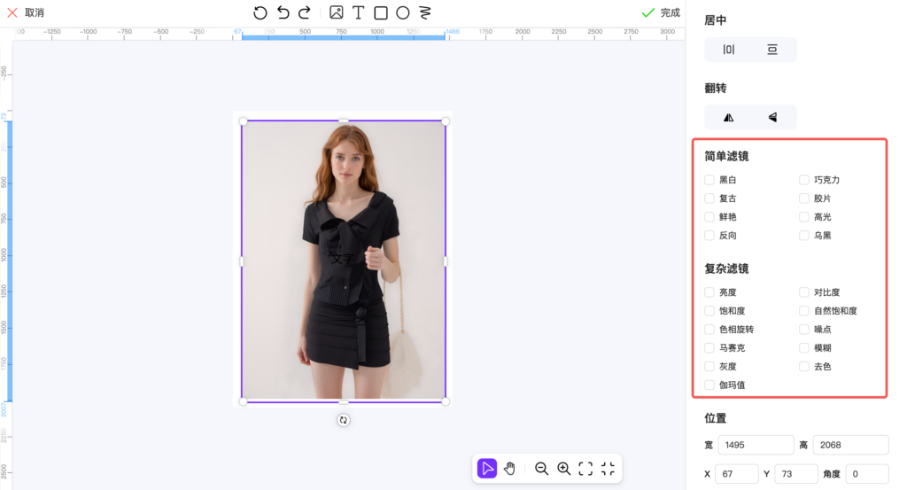Screen dimensions: 907x490
Task: Tick the 色相旋转 filter
Action: pos(709,329)
